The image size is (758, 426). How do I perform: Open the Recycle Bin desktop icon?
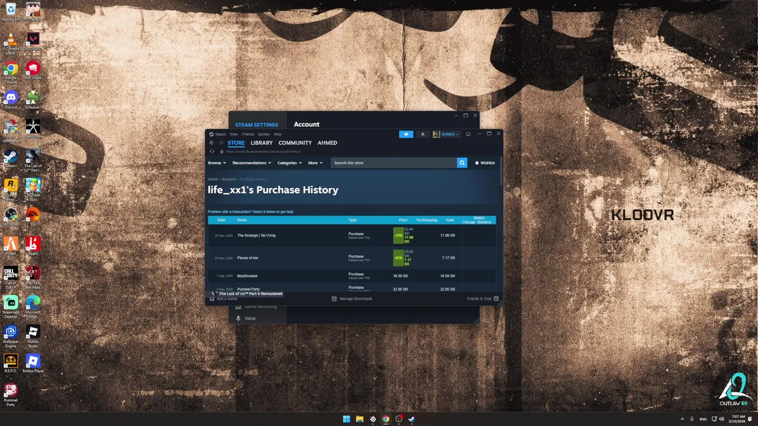click(x=11, y=12)
